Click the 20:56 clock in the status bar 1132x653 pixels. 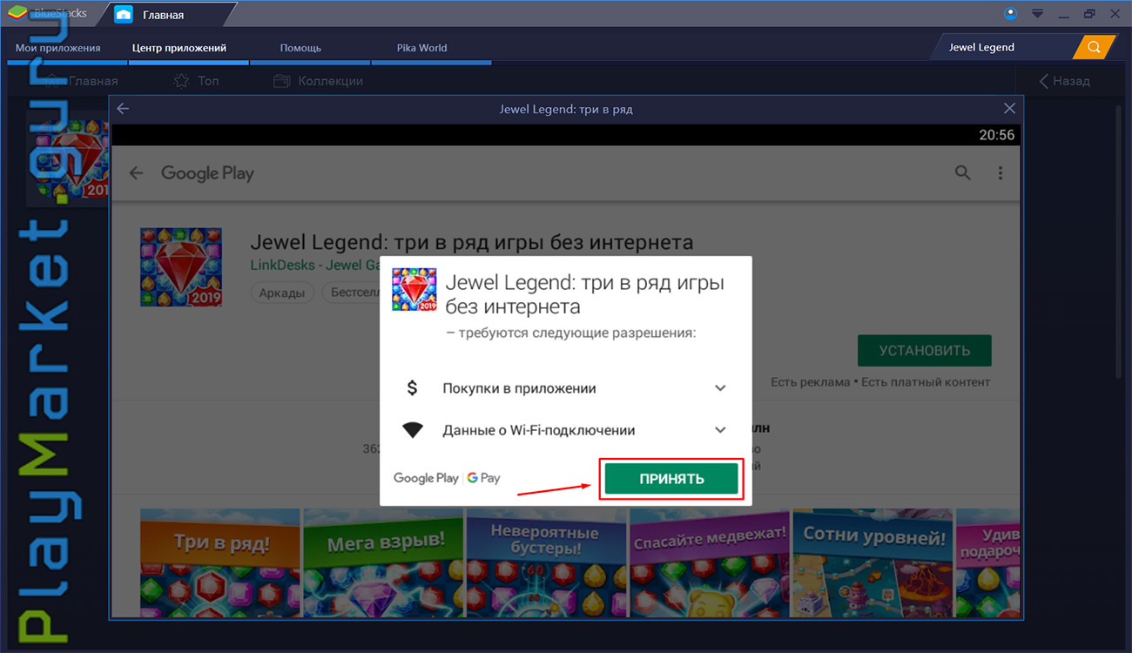pos(996,135)
